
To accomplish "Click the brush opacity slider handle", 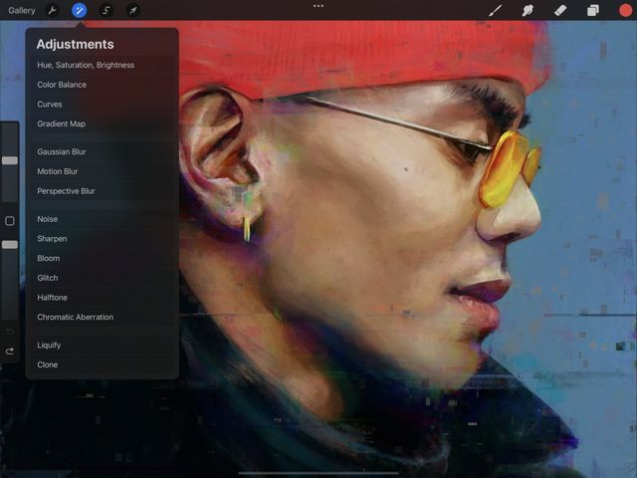I will click(10, 244).
